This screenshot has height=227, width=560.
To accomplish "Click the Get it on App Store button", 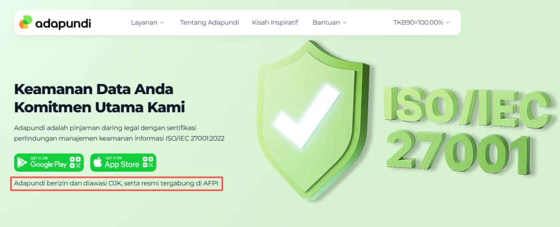I will [x=123, y=162].
